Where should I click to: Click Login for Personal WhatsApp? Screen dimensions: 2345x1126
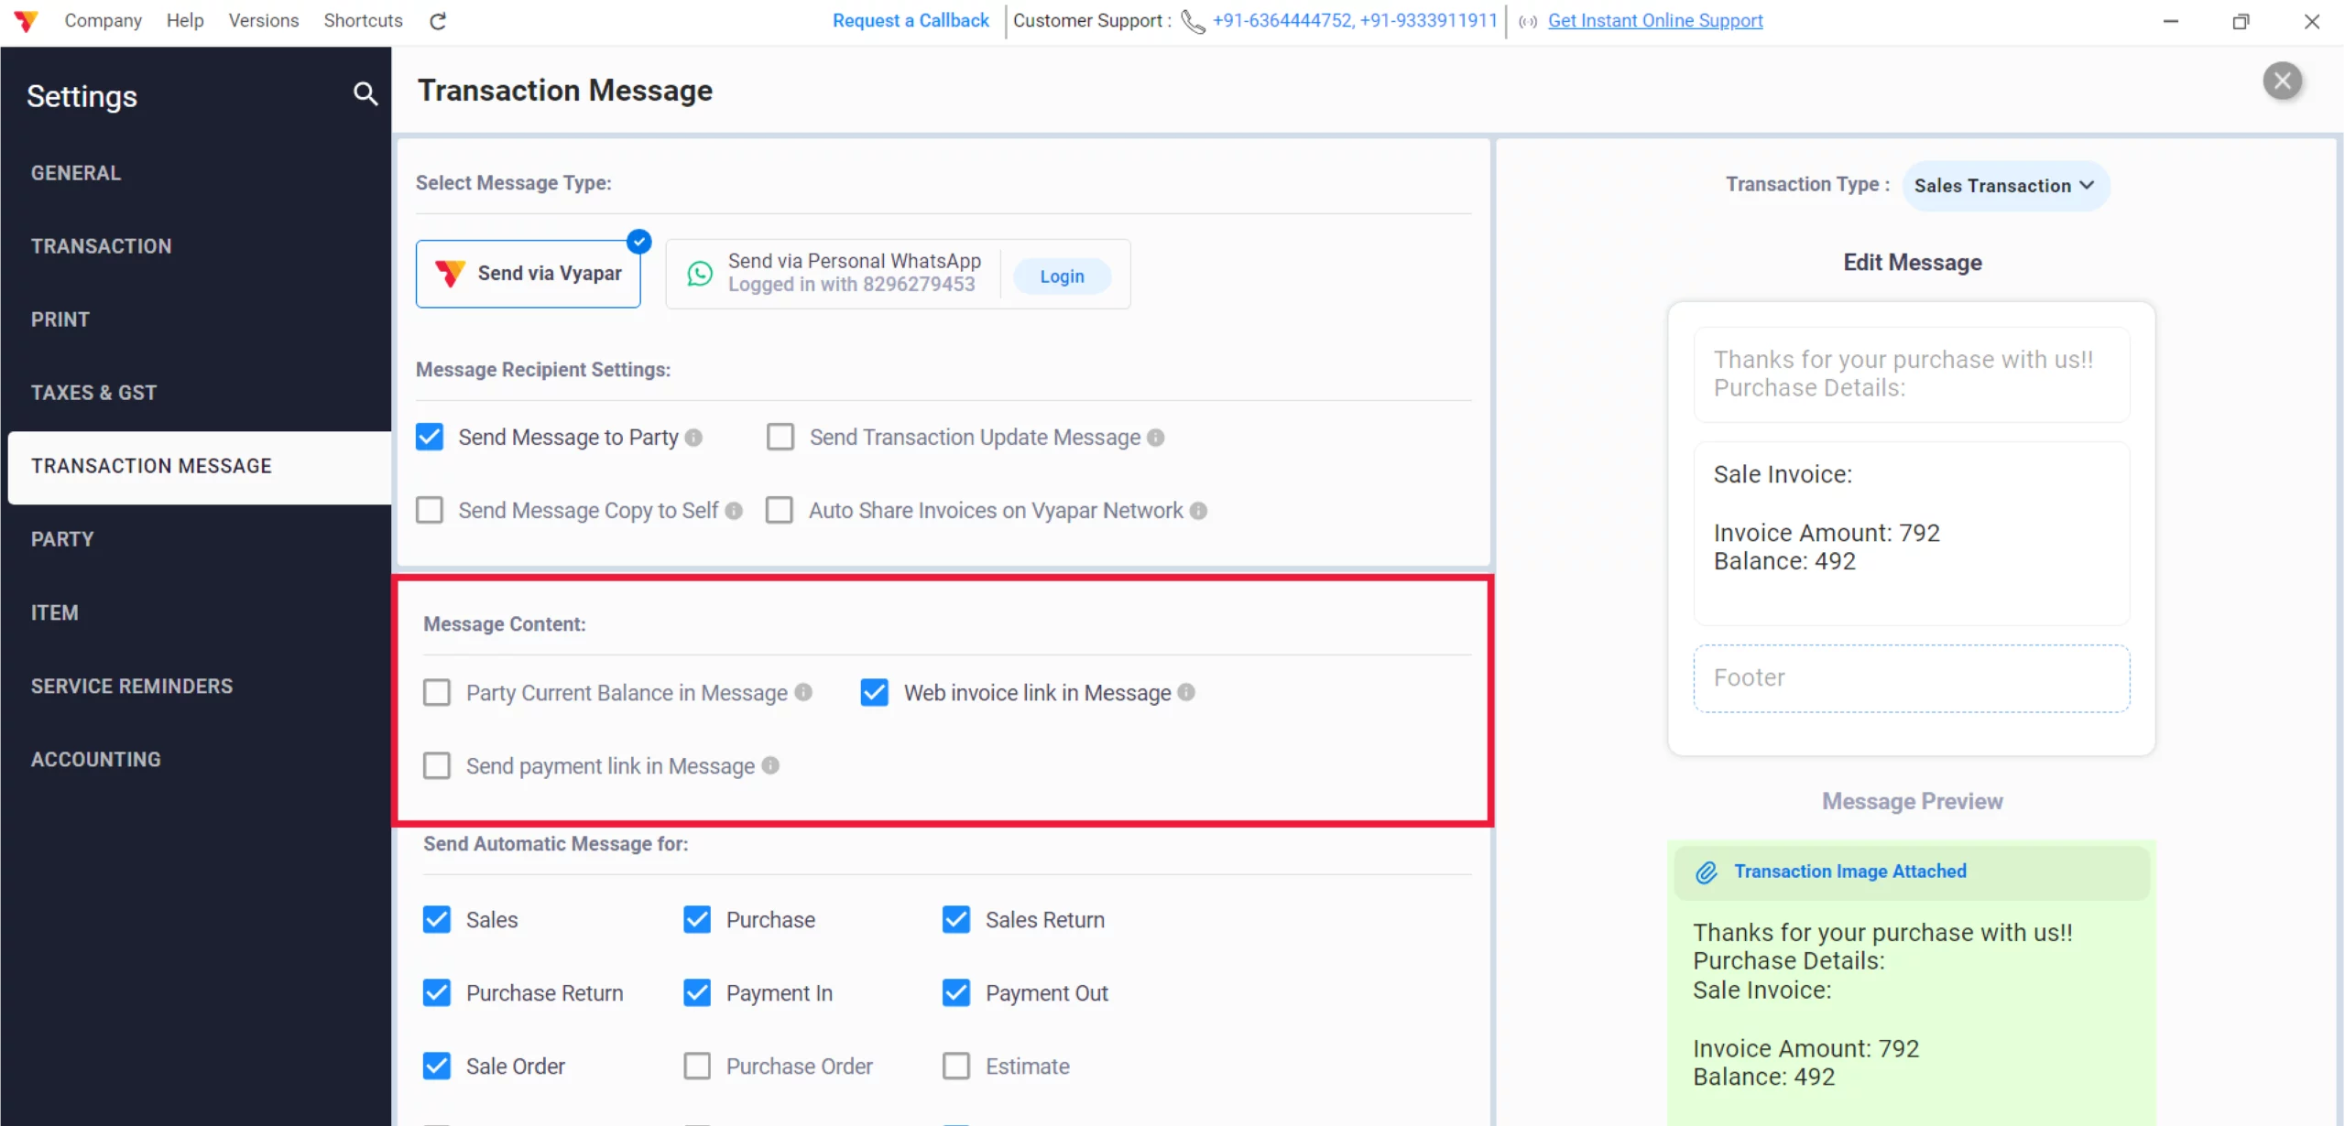click(1061, 275)
